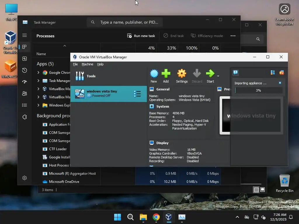Select the Tools item in VirtualBox
299x224 pixels.
(x=109, y=76)
